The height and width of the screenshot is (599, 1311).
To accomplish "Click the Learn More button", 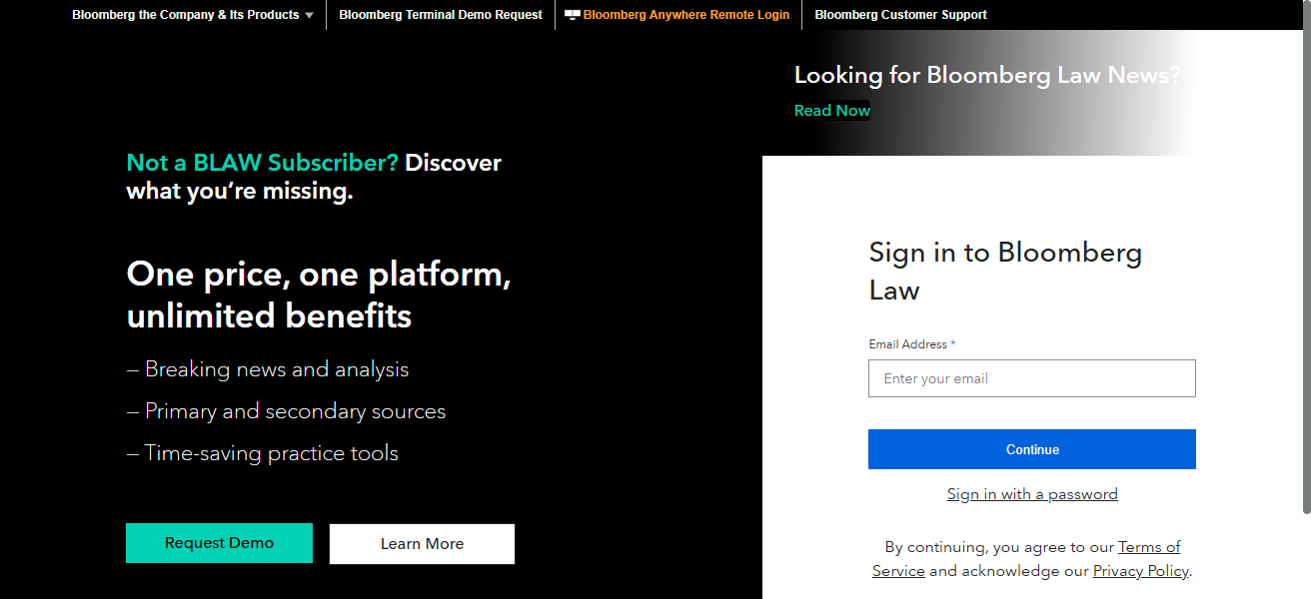I will click(422, 544).
